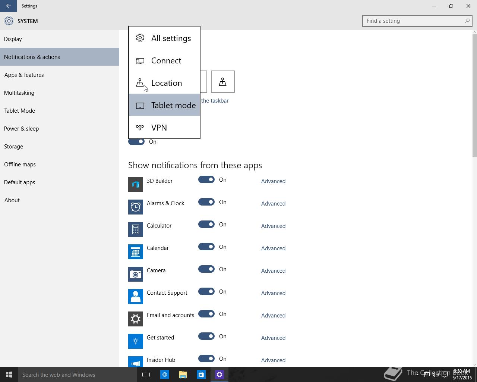Click the vertical scrollbar thumb
This screenshot has height=382, width=477.
(x=474, y=96)
